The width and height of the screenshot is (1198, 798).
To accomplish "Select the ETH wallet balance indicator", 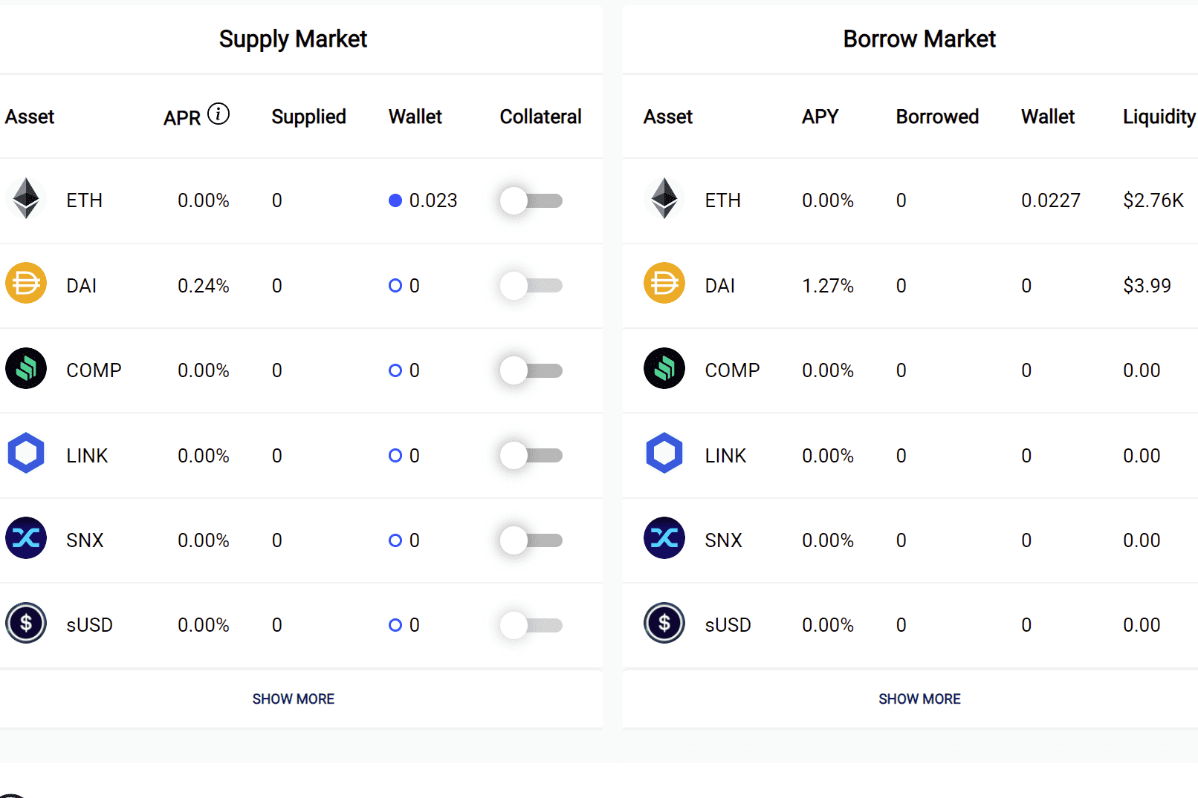I will tap(395, 200).
